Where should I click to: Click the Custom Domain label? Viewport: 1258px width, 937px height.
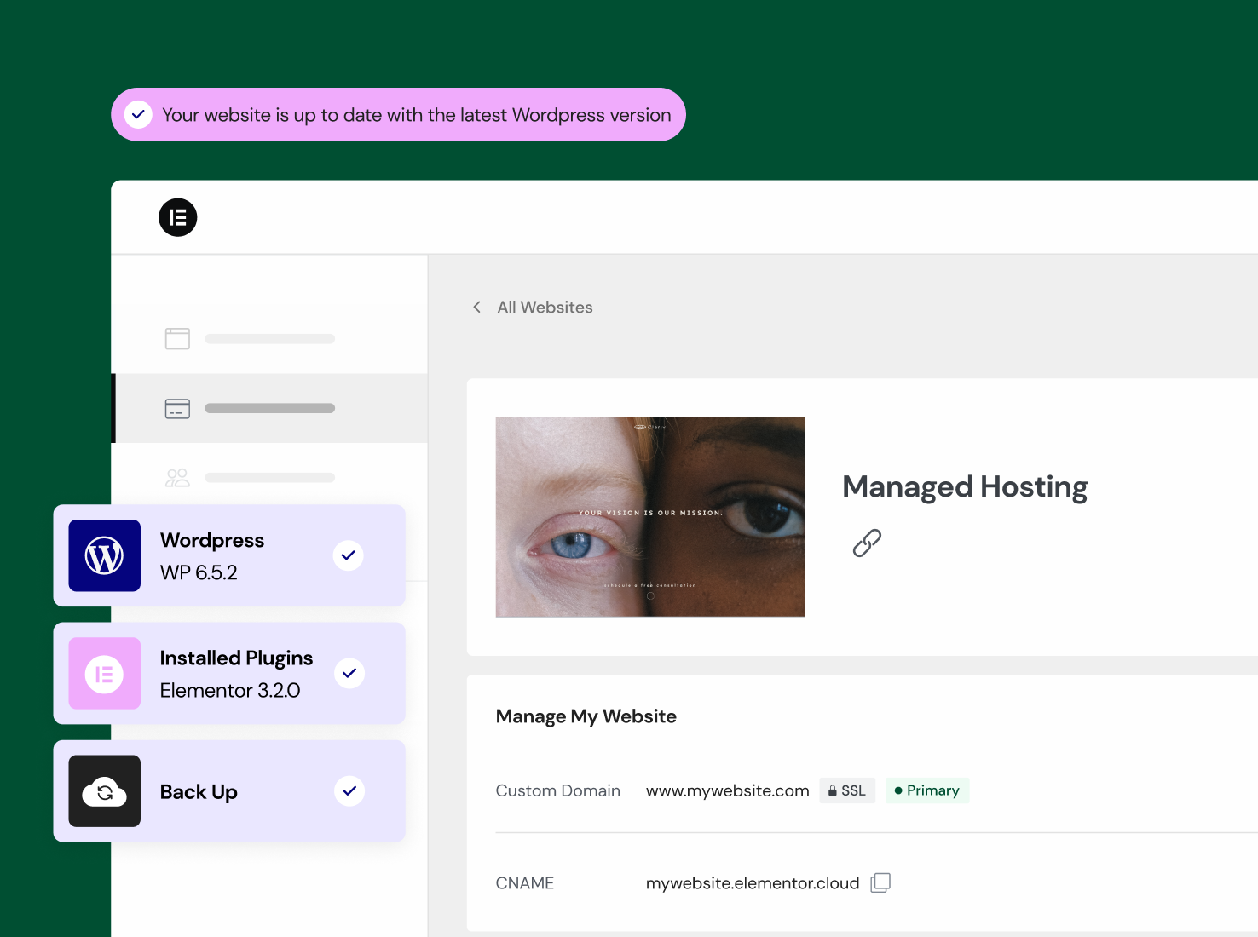pyautogui.click(x=558, y=790)
